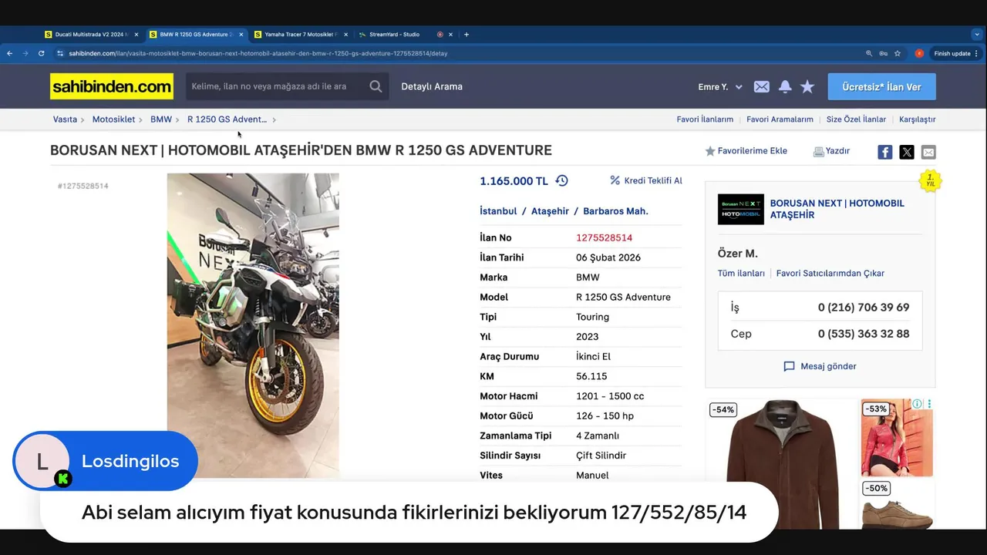Screen dimensions: 987x555
Task: Click the browser address bar
Action: click(463, 53)
